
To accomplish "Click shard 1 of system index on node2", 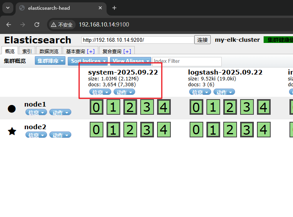I will tap(113, 130).
